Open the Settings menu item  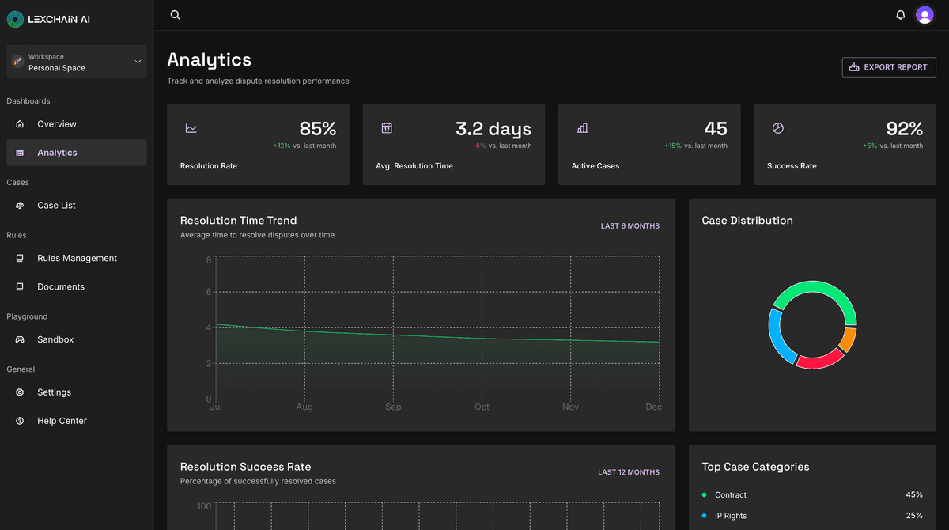pos(77,392)
